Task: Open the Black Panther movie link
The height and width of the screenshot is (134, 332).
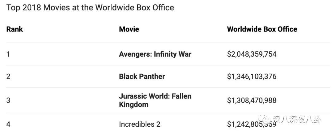Action: click(142, 76)
